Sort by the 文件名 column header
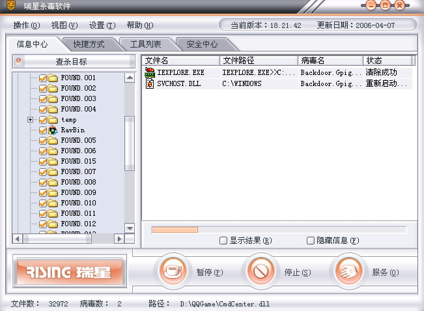424x311 pixels. pyautogui.click(x=180, y=61)
